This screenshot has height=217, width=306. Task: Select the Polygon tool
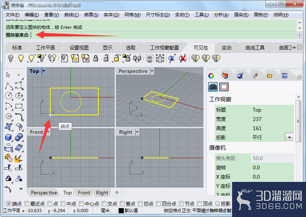8,116
